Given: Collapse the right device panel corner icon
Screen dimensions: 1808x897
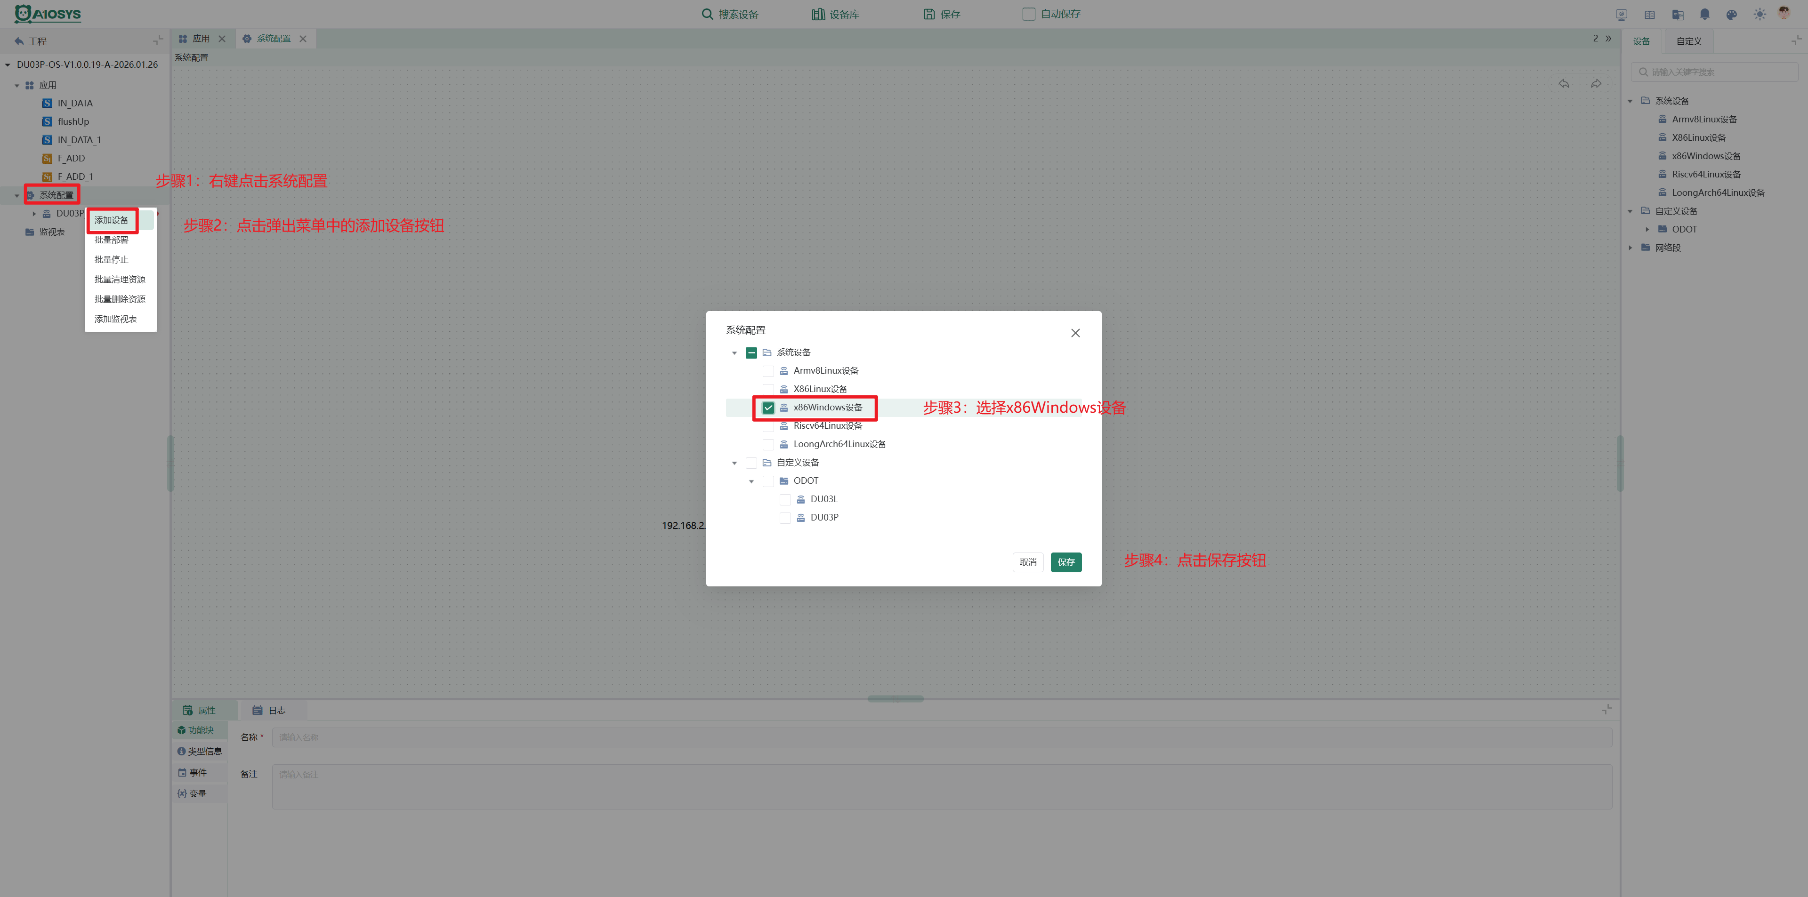Looking at the screenshot, I should coord(1796,40).
